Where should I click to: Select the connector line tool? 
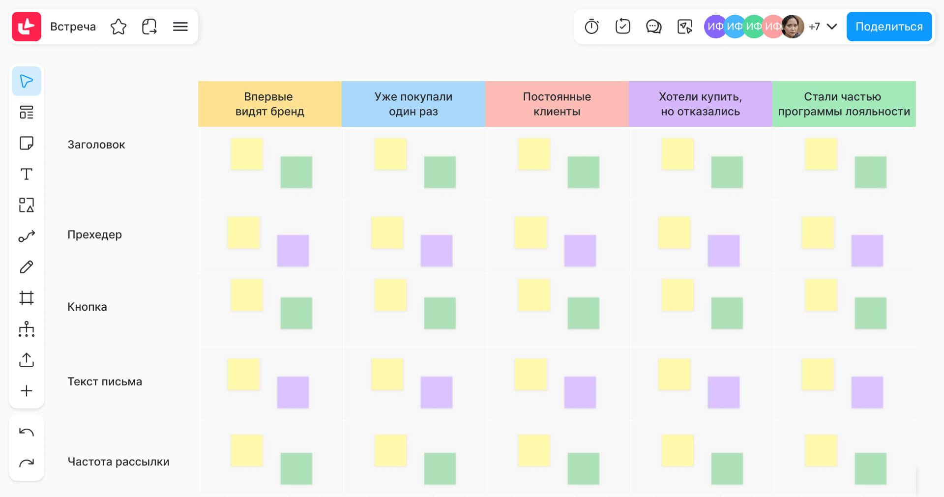27,236
